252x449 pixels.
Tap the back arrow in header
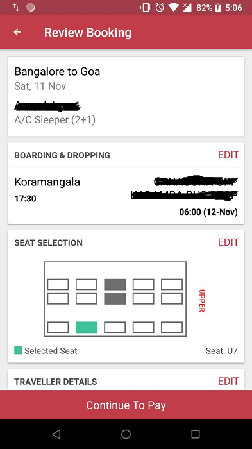click(17, 32)
